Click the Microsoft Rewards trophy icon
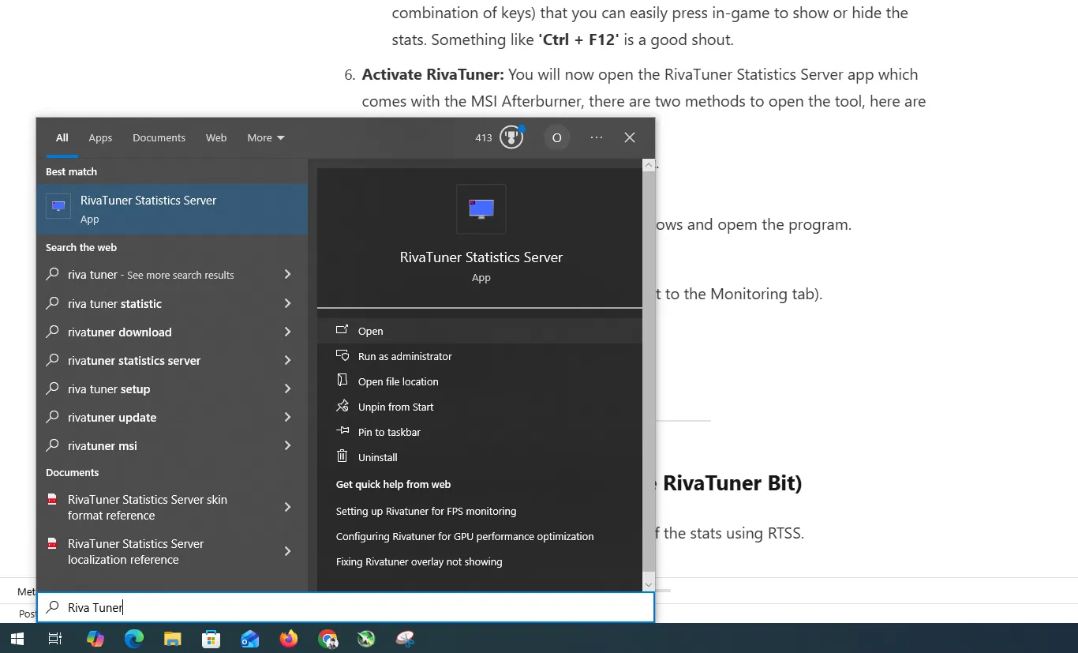Screen dimensions: 1078x653 click(511, 137)
